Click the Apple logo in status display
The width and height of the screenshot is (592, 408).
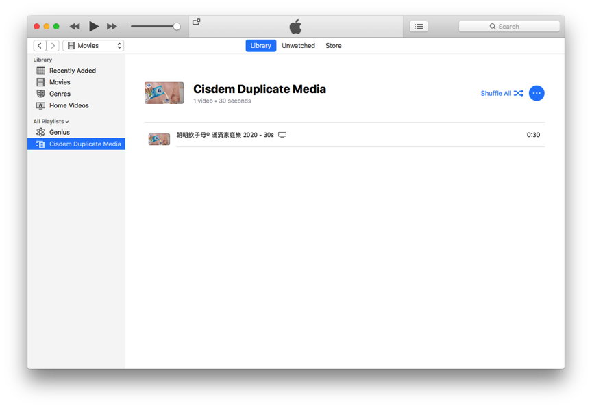(295, 27)
